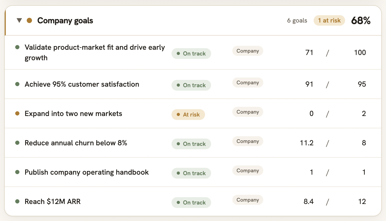Click status dot before Validate product-market fit
Image resolution: width=386 pixels, height=221 pixels.
coord(17,47)
